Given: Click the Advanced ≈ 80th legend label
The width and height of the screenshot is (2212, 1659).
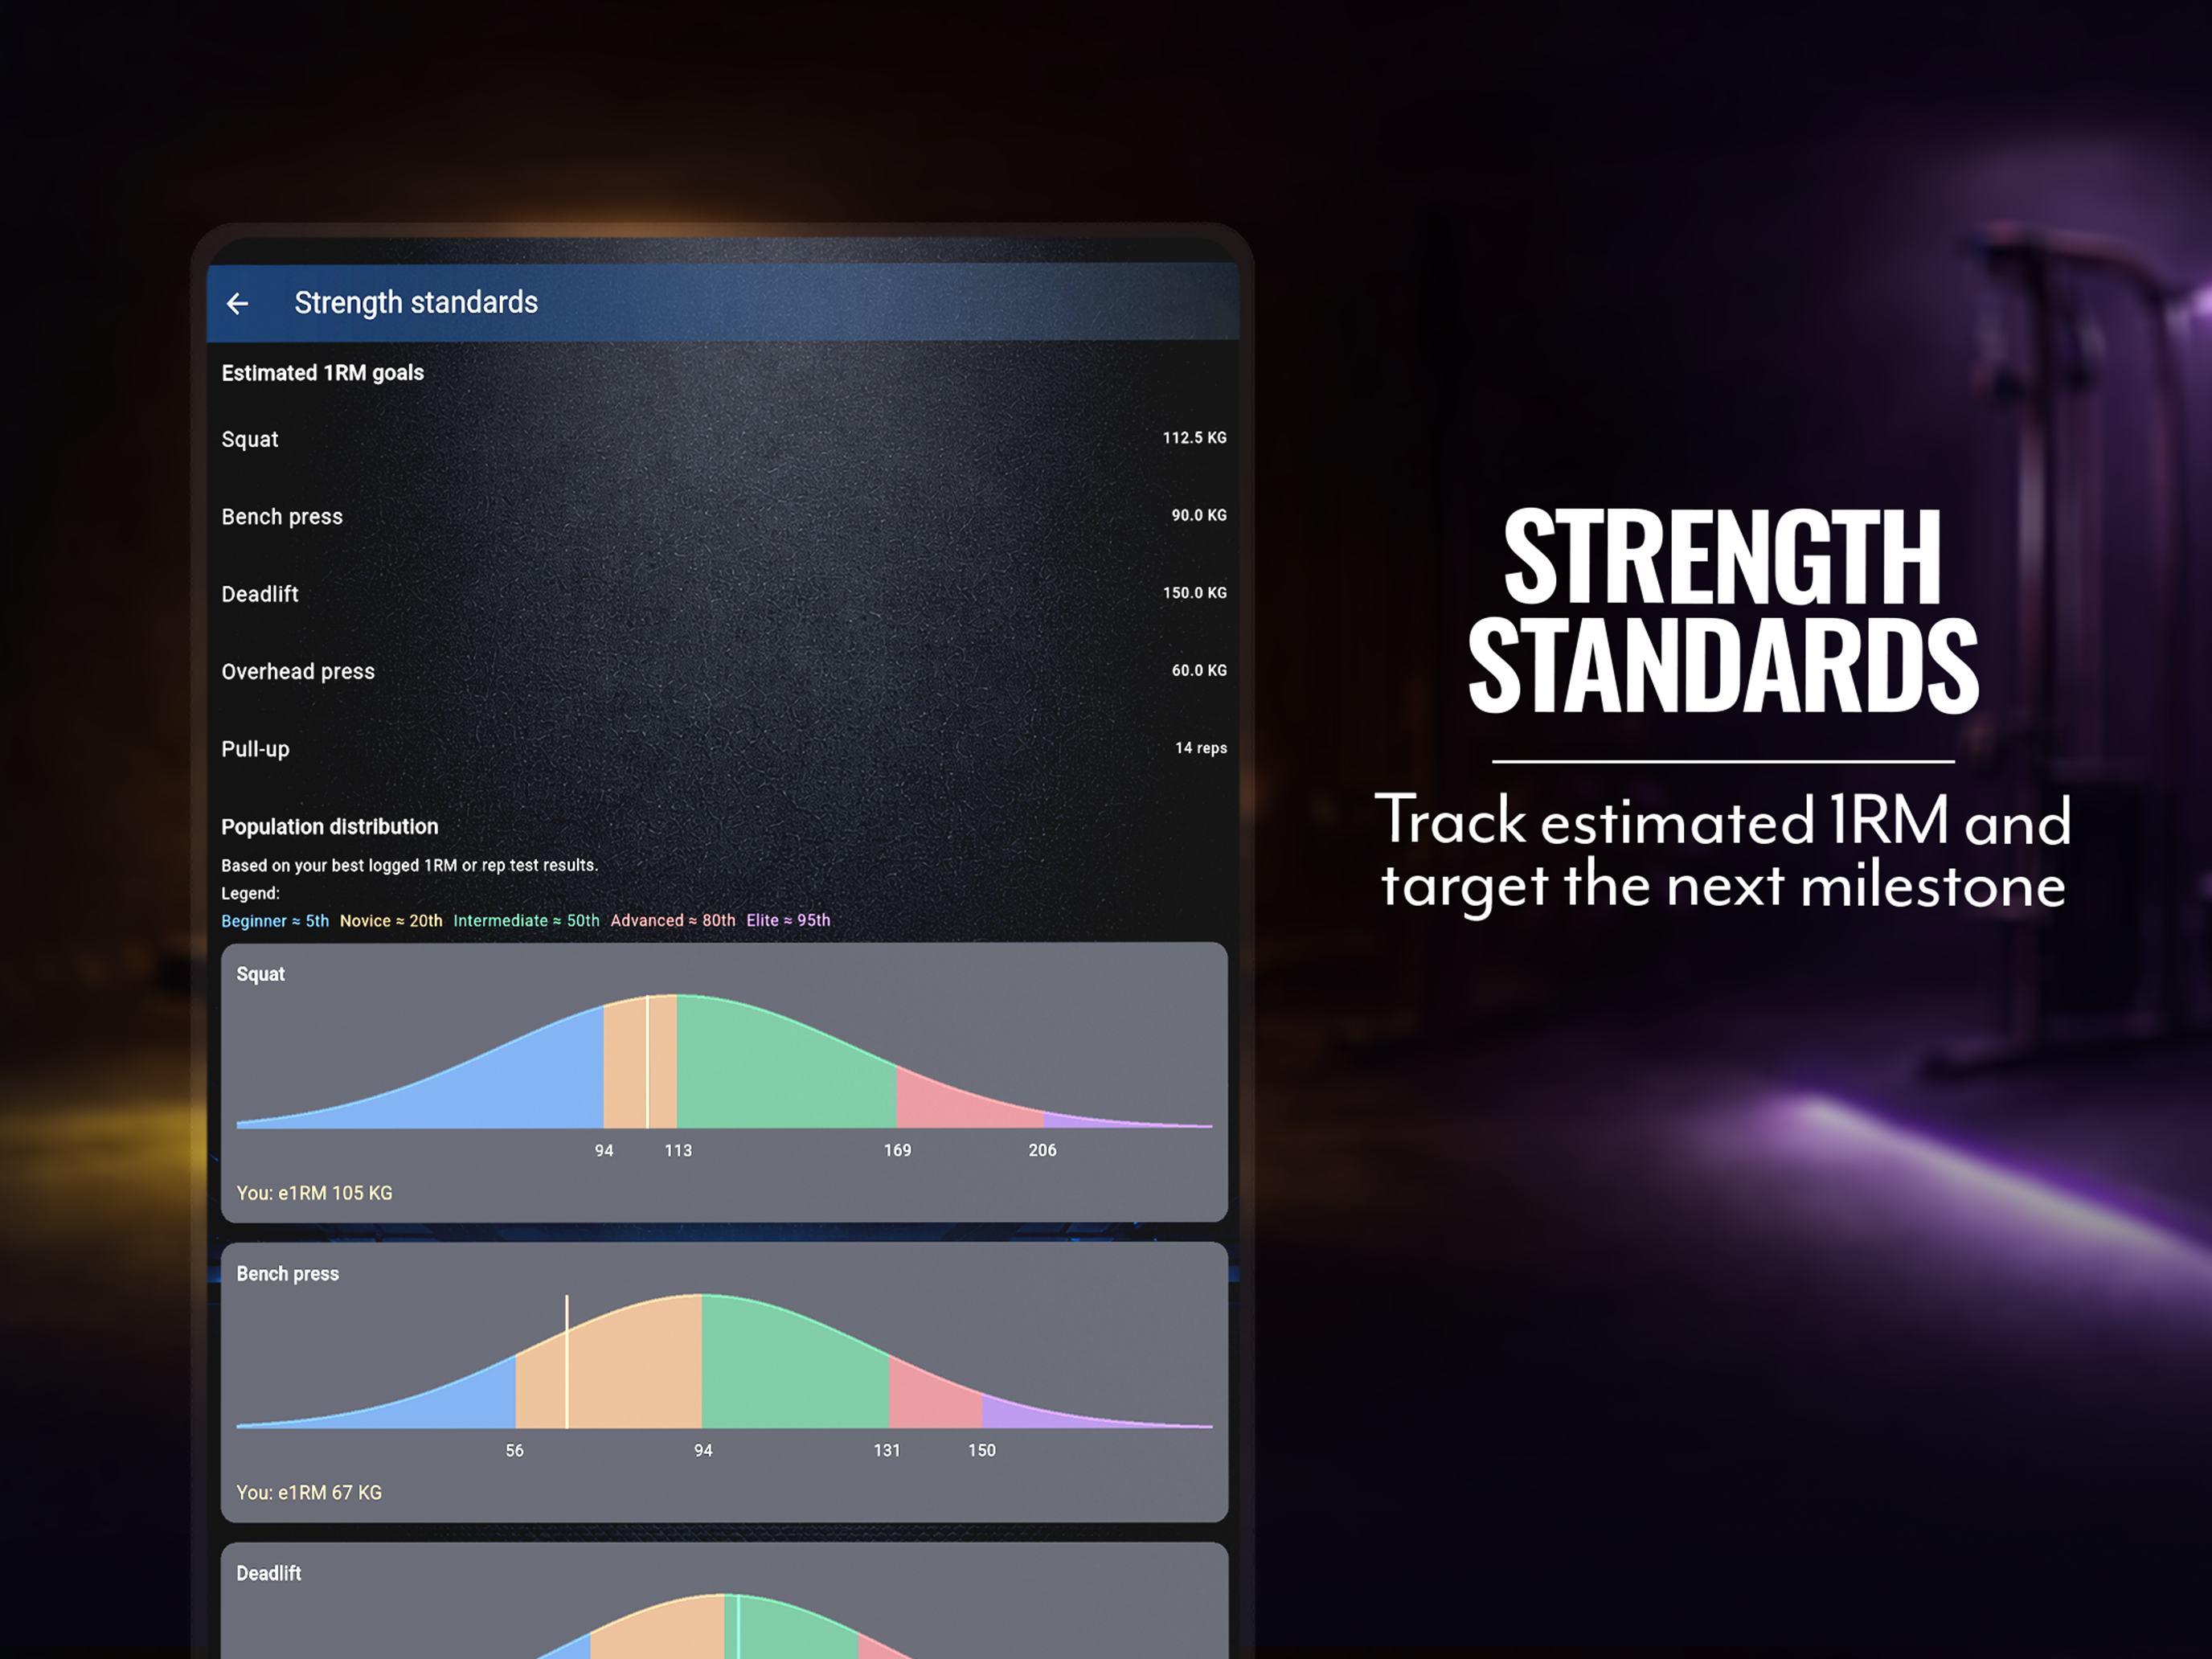Looking at the screenshot, I should pyautogui.click(x=673, y=921).
